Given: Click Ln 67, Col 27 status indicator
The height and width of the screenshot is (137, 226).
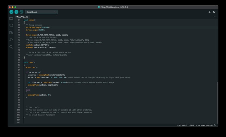Looking at the screenshot, I should pyautogui.click(x=182, y=125).
